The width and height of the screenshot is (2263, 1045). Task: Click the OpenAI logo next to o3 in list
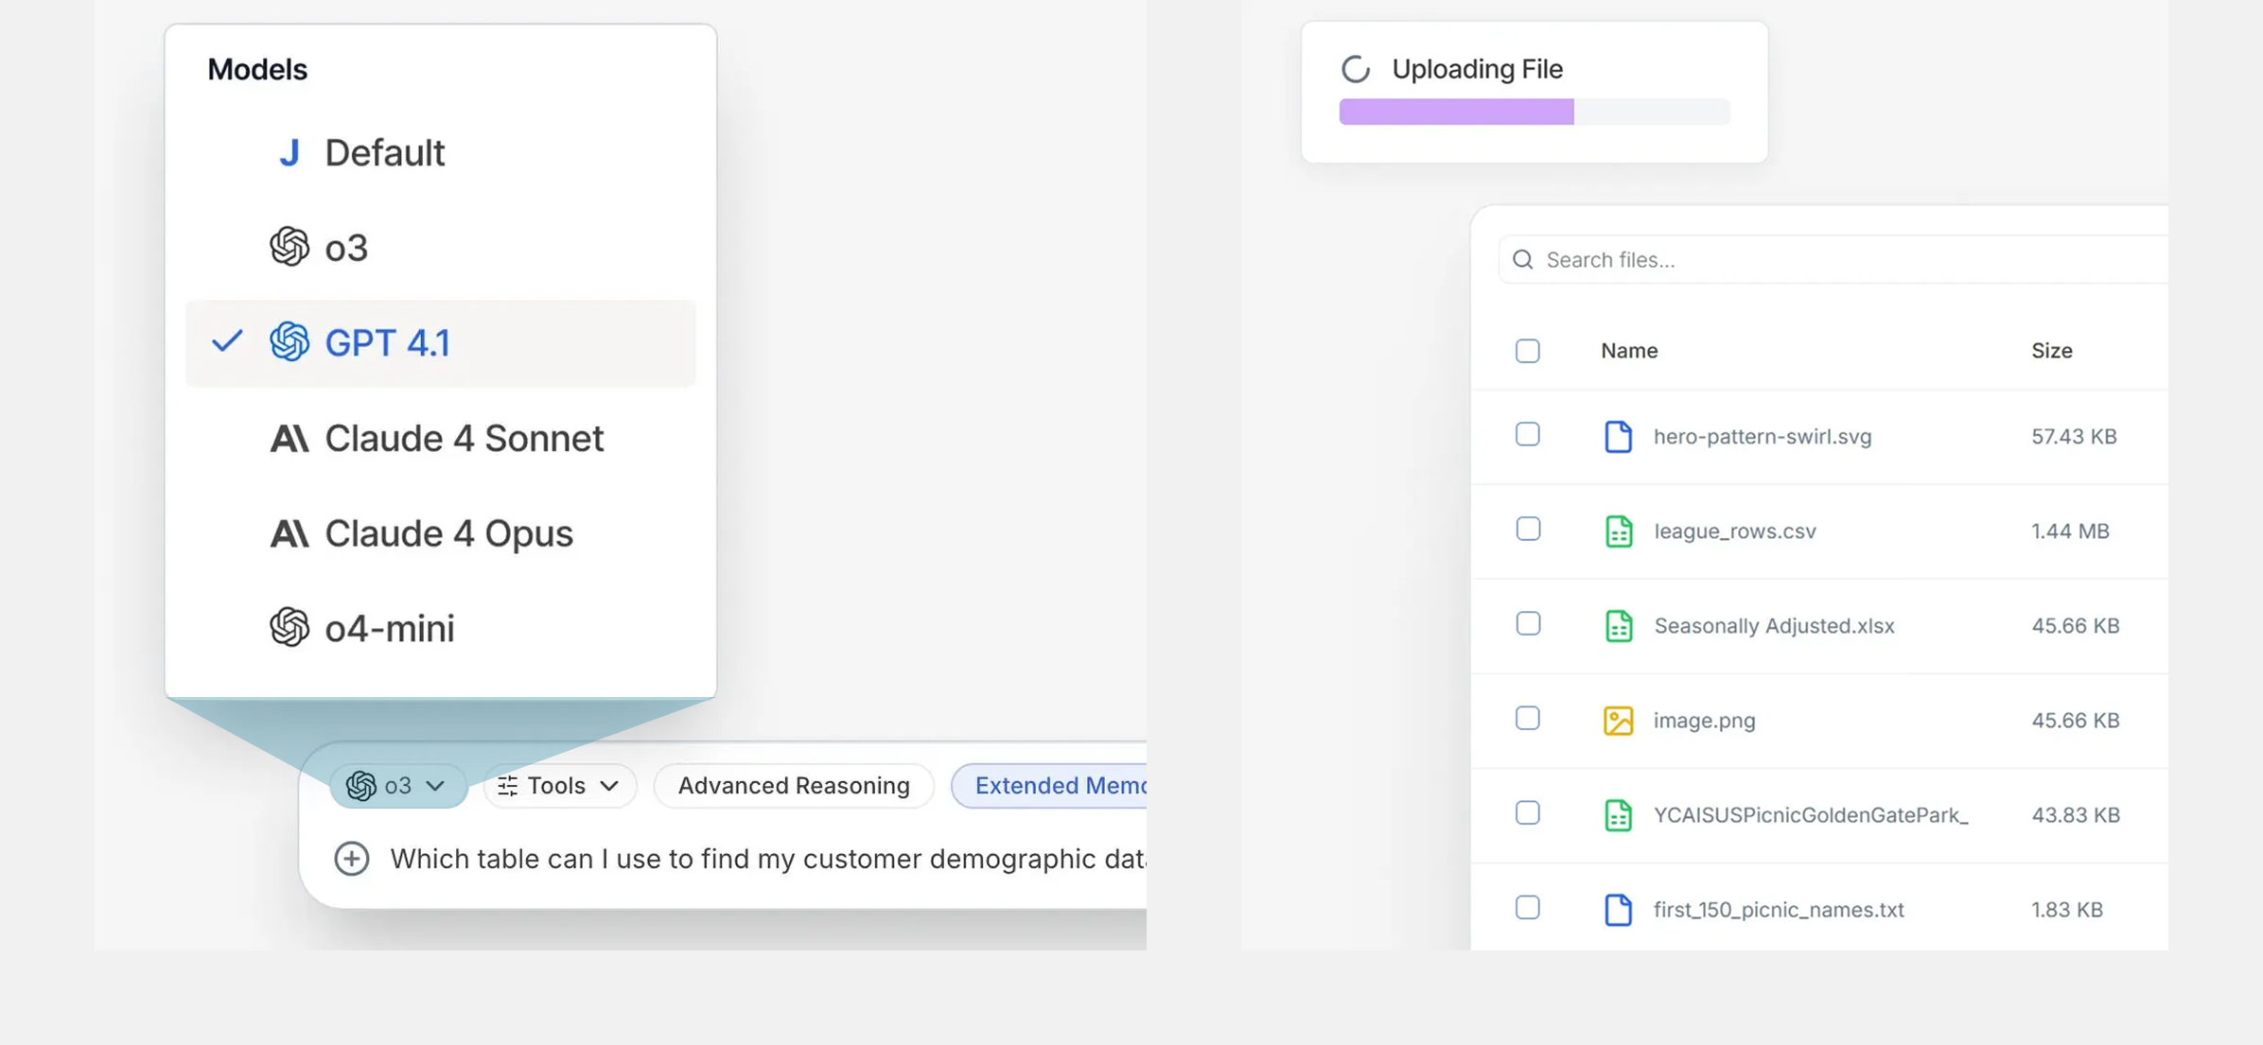pyautogui.click(x=289, y=247)
